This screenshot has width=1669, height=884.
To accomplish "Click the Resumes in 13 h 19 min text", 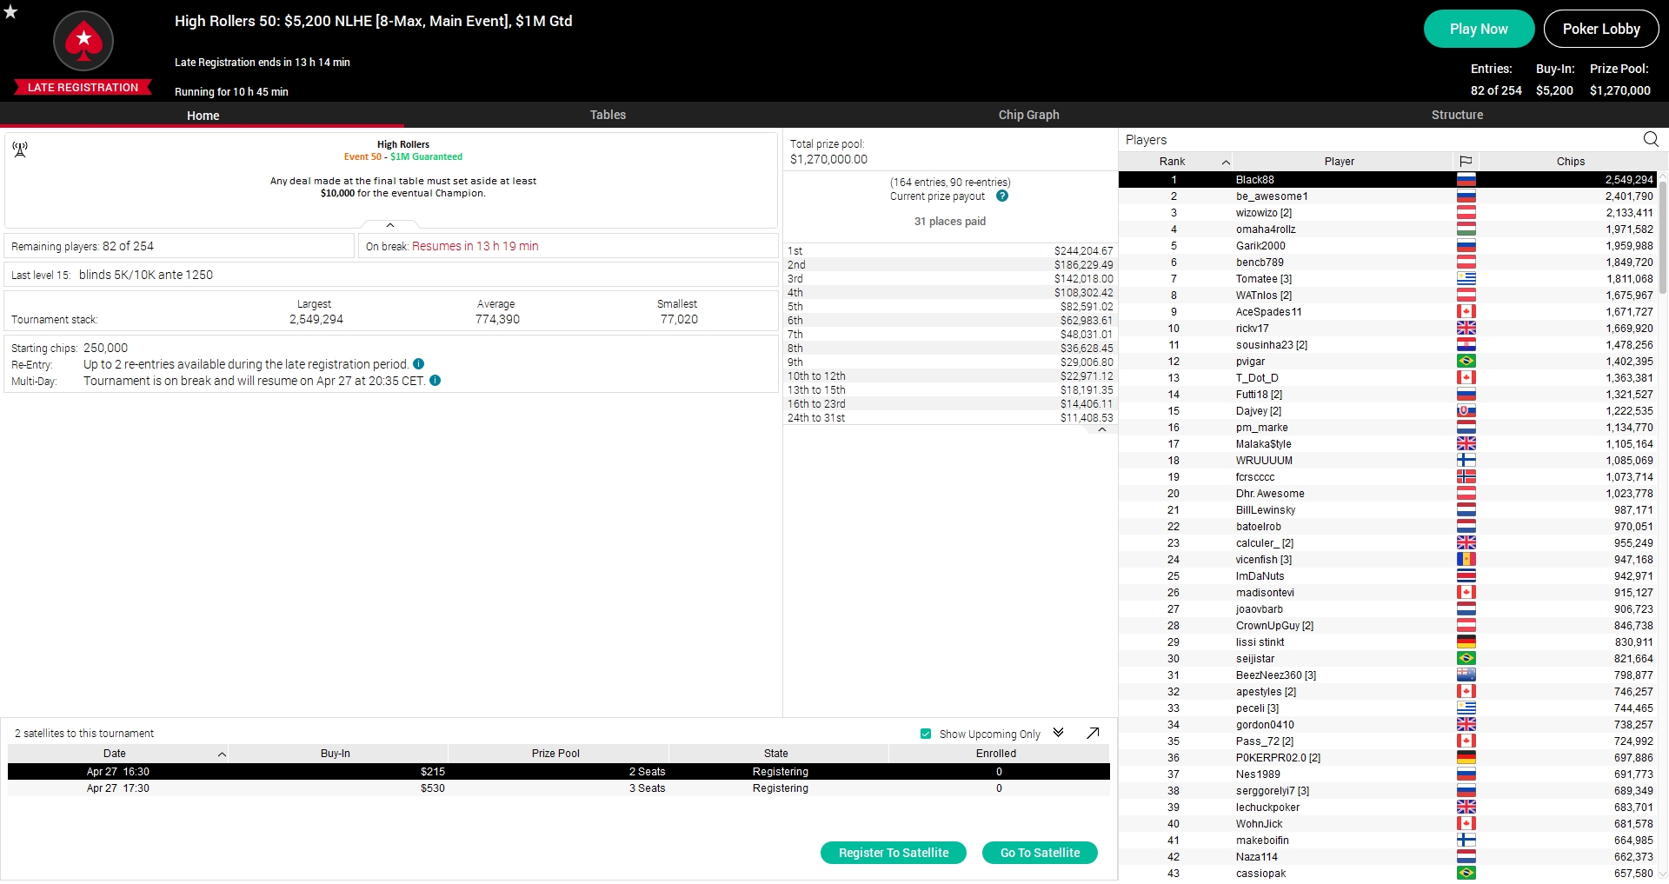I will point(475,246).
